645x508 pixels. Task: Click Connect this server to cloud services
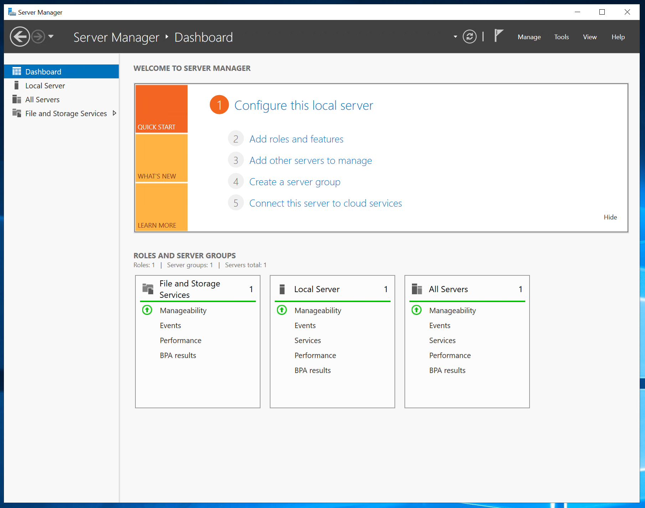[325, 203]
